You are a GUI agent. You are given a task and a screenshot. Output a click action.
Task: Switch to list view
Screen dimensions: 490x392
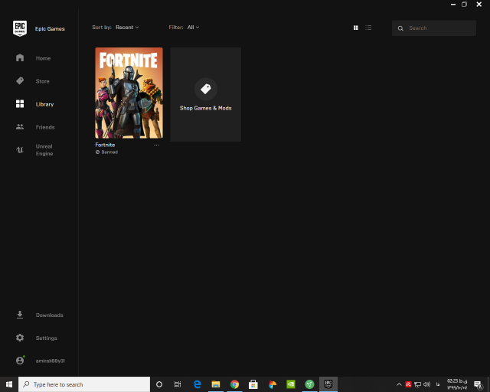click(368, 28)
